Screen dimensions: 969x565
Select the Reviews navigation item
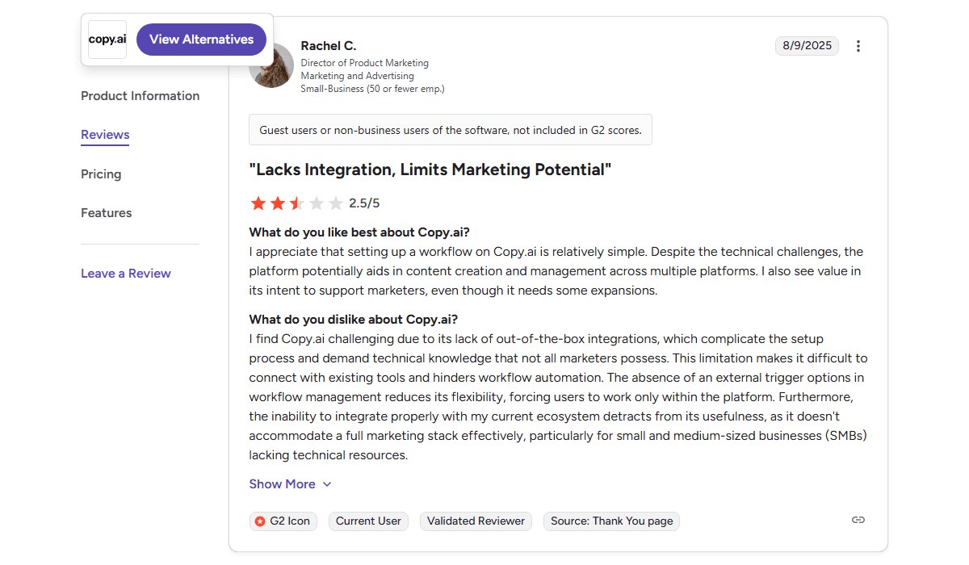pos(105,135)
